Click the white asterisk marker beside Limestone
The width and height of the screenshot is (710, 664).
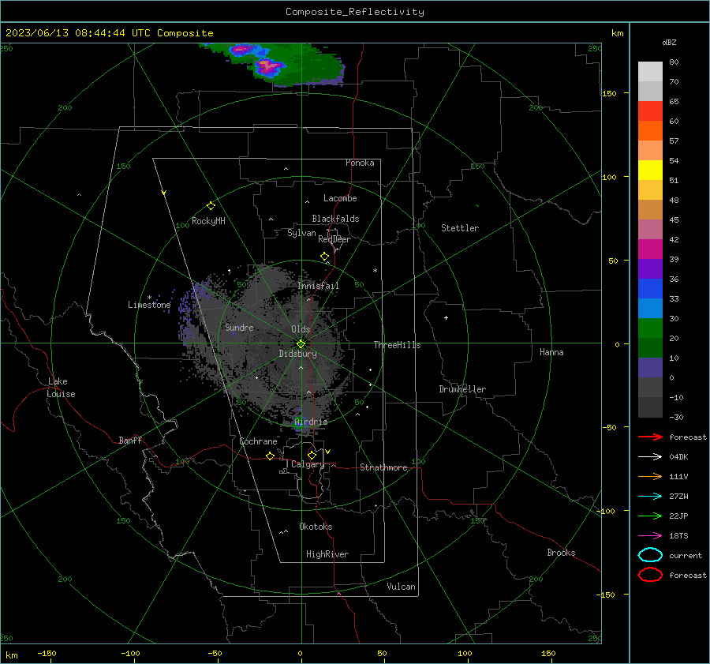coord(149,298)
